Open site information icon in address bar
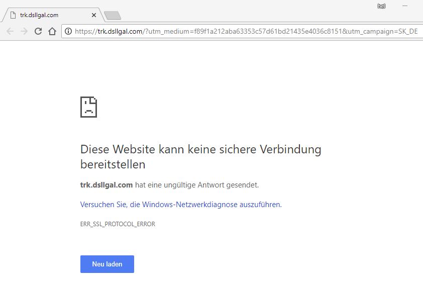 (x=68, y=31)
